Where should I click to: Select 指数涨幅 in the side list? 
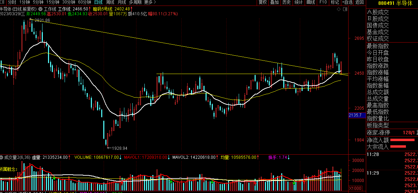[378, 72]
